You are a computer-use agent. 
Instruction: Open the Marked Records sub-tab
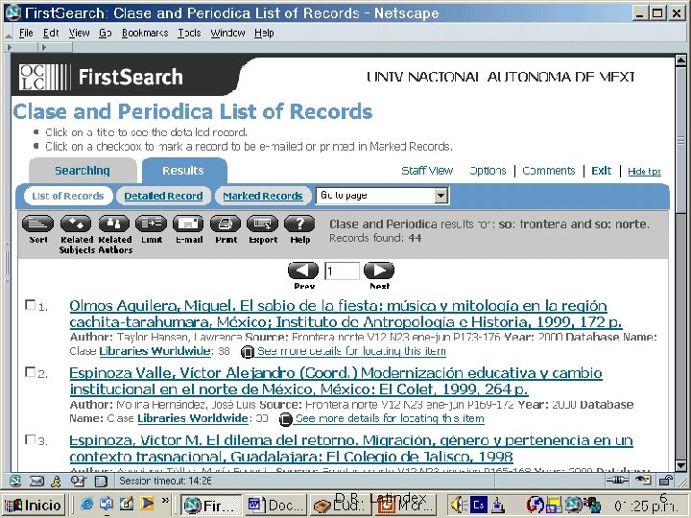pyautogui.click(x=263, y=196)
